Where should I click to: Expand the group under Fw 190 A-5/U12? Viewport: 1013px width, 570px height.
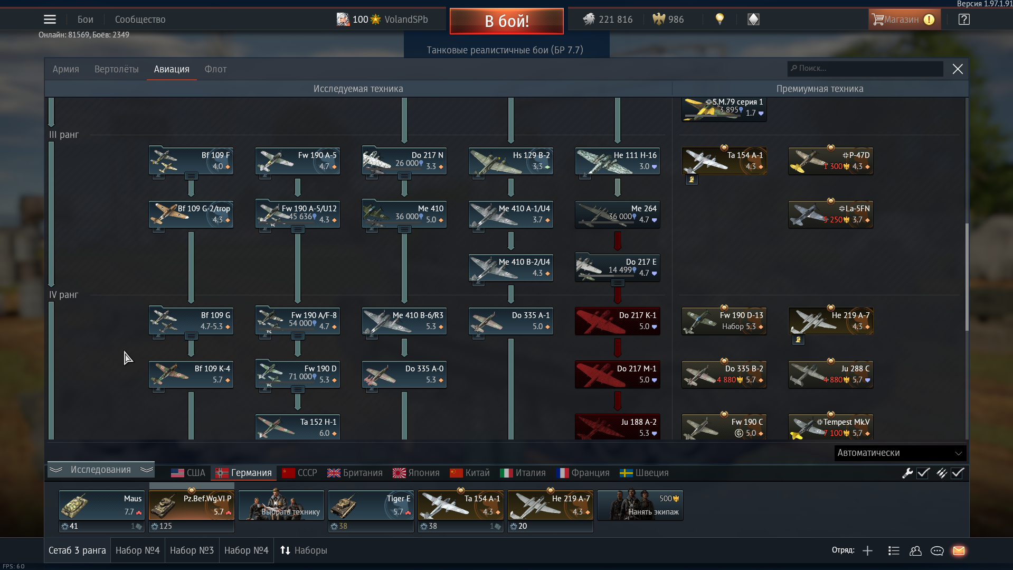point(298,229)
